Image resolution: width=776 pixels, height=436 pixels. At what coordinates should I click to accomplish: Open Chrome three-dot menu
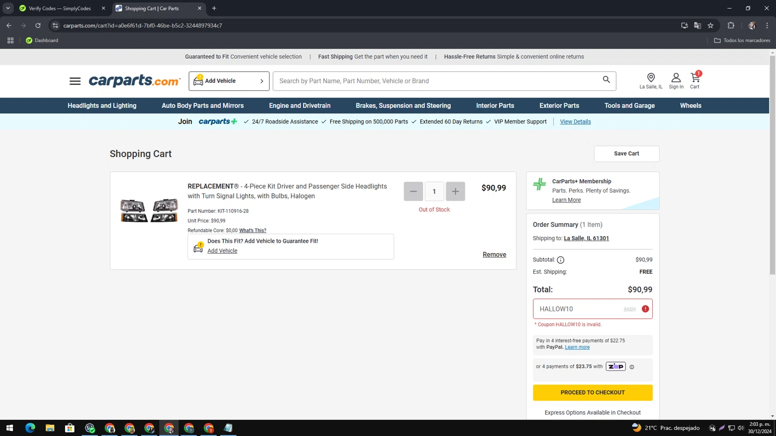point(767,25)
